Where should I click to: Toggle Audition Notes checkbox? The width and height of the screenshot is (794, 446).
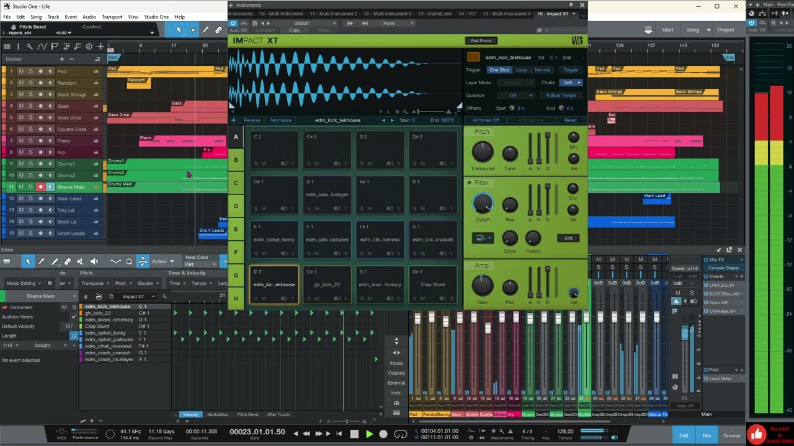(x=74, y=317)
